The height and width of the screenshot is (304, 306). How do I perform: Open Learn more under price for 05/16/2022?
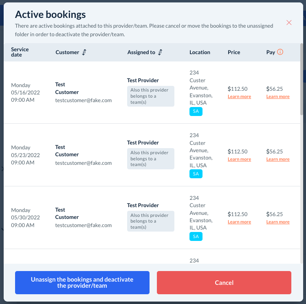pos(239,97)
